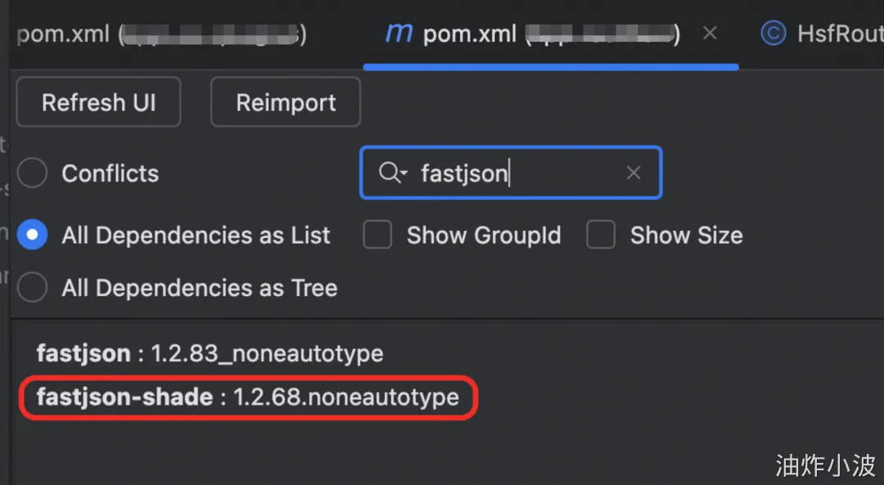Screen dimensions: 884x485
Task: Switch to the first pom.xml tab
Action: pos(161,35)
